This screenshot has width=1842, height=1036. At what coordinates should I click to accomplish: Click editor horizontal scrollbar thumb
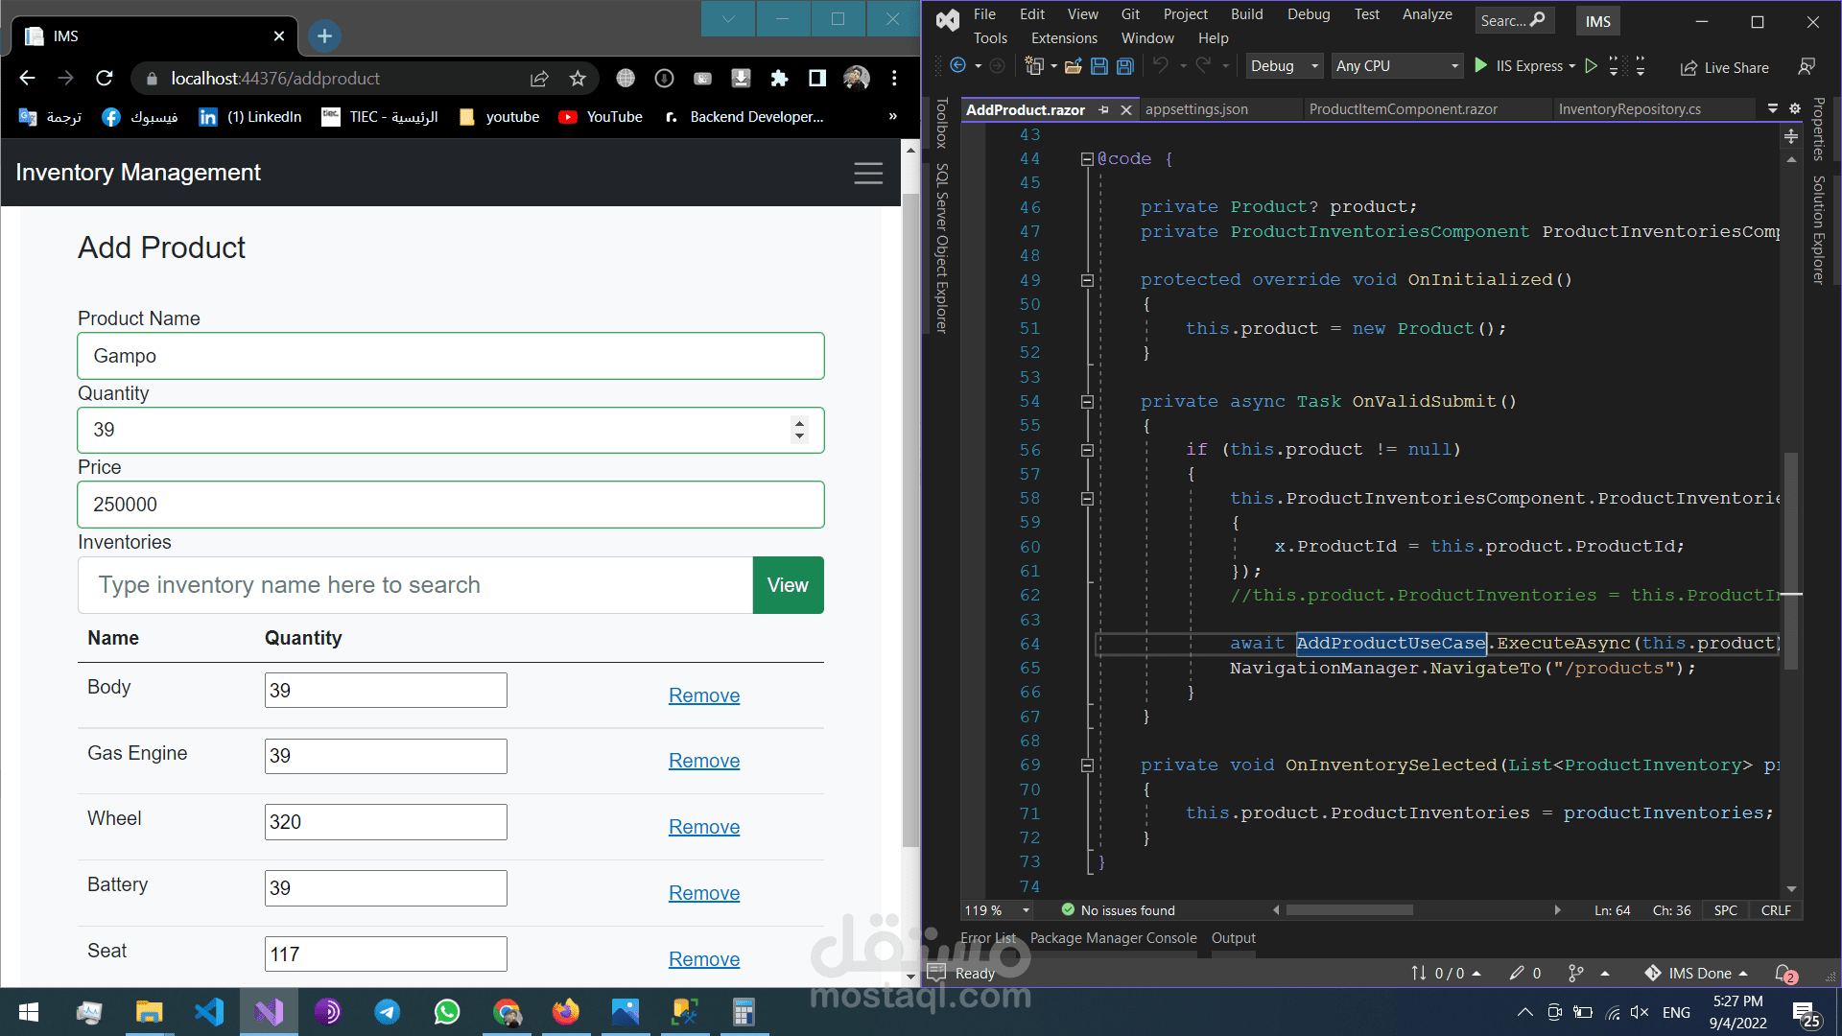click(1348, 910)
